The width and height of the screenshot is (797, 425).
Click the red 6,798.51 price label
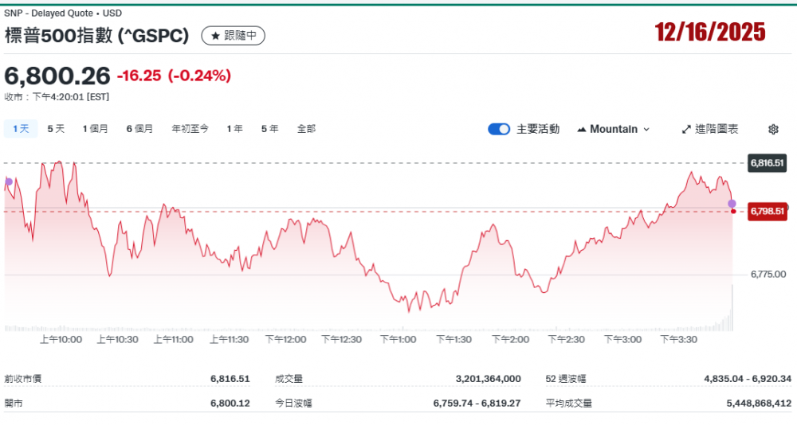point(767,211)
